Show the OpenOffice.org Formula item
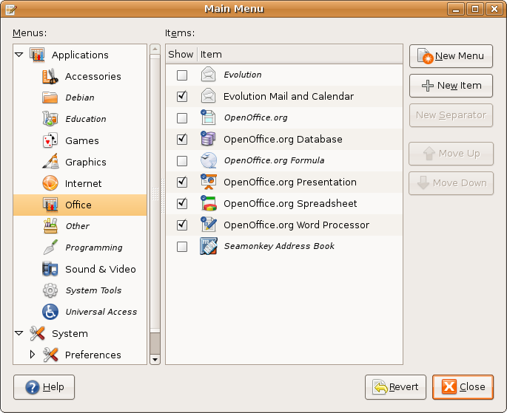This screenshot has width=507, height=413. pyautogui.click(x=182, y=160)
